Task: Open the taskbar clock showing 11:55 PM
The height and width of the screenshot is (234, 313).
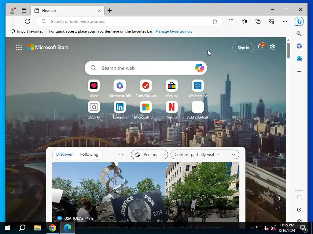Action: coord(287,228)
